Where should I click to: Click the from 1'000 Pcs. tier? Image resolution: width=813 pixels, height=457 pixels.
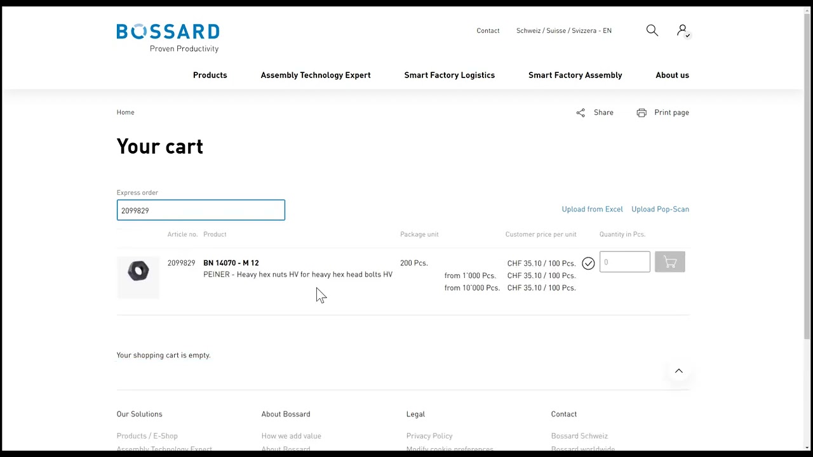[x=470, y=275]
